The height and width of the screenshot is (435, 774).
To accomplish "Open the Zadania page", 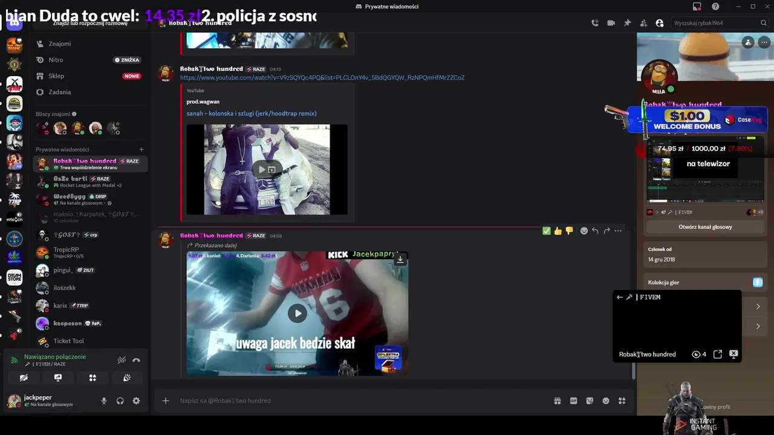I will coord(89,92).
